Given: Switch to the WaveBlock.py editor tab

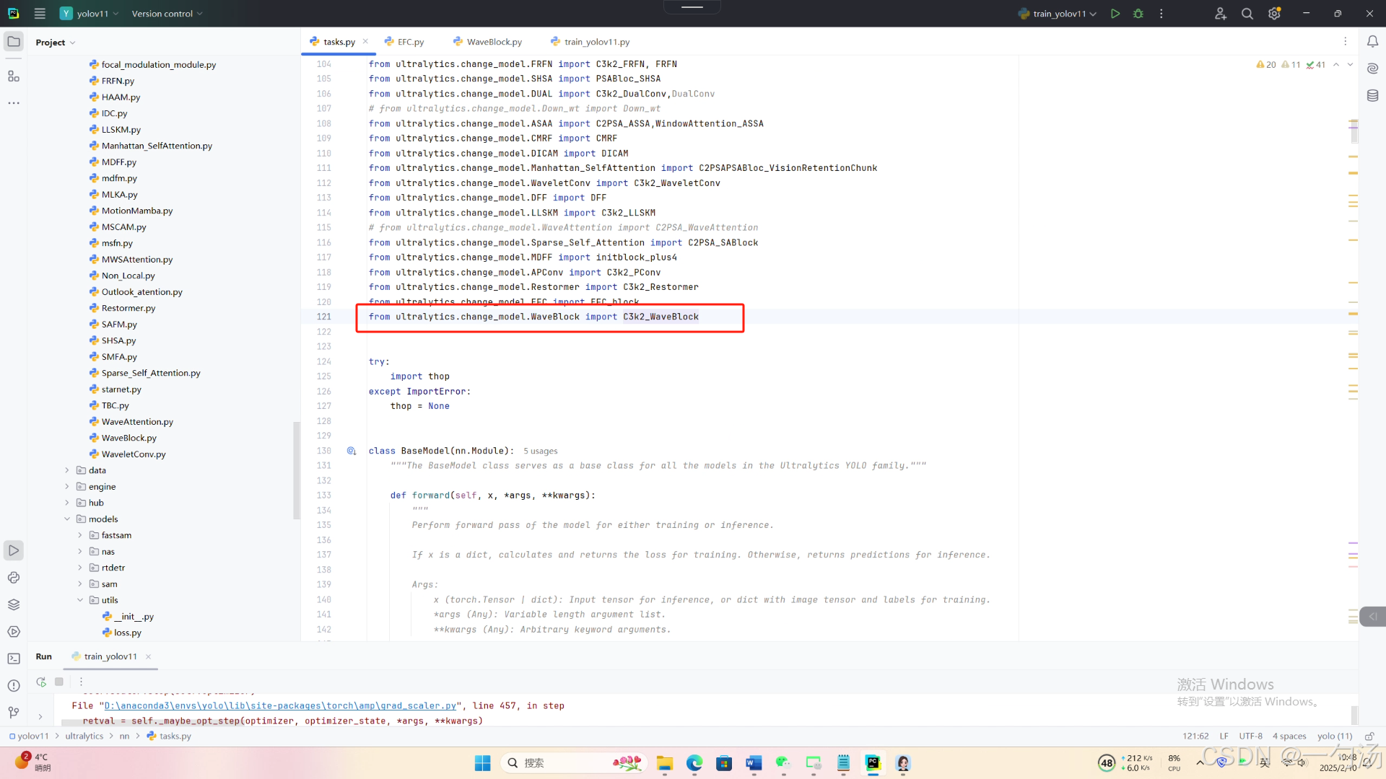Looking at the screenshot, I should [494, 42].
